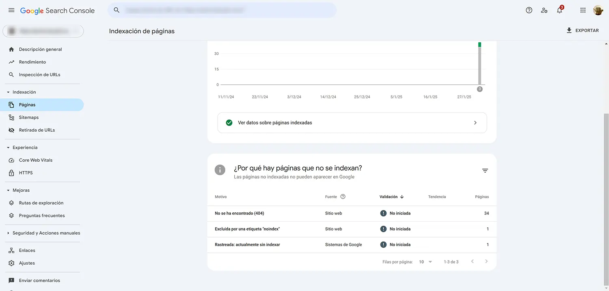Open the Help icon in the top bar

point(529,10)
